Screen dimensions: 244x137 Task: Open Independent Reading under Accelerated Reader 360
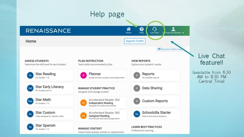[x=101, y=103]
